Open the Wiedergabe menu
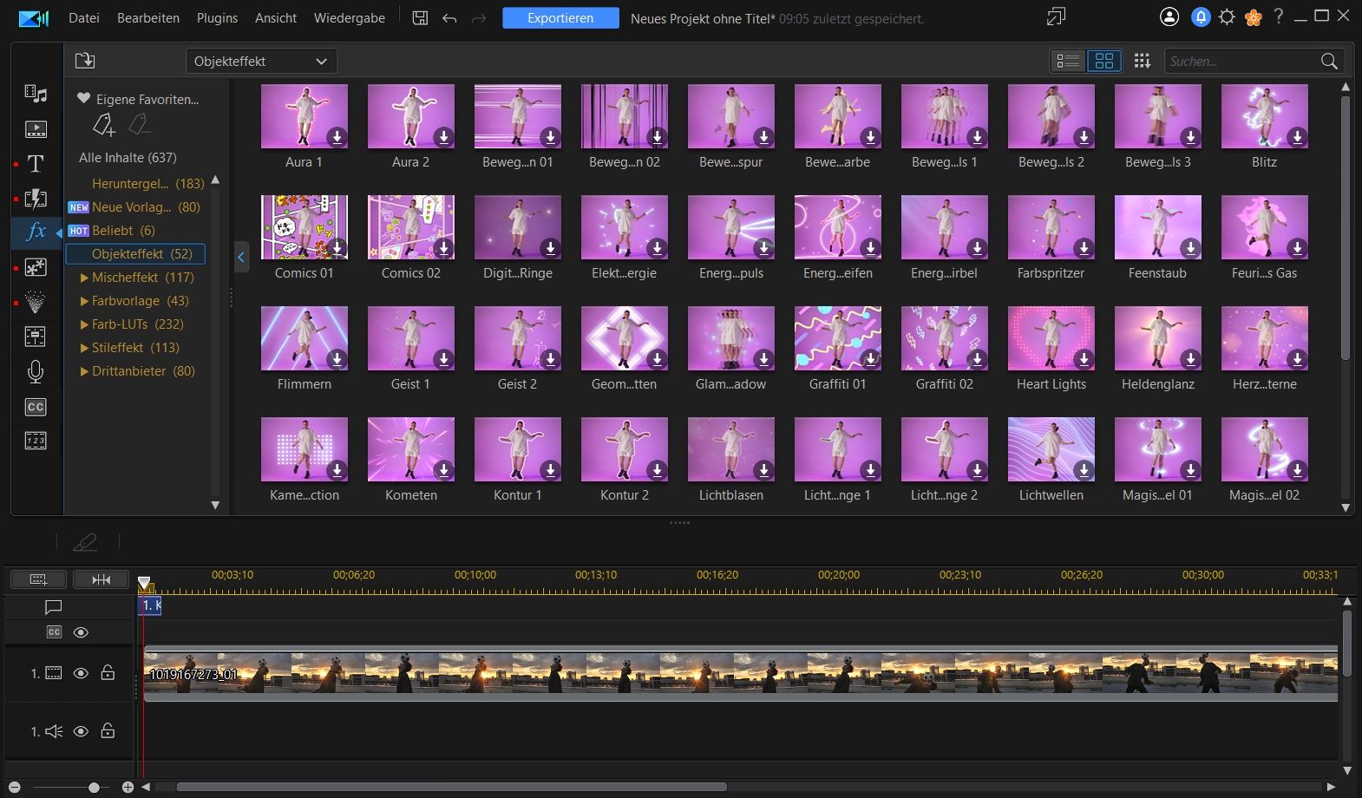The height and width of the screenshot is (798, 1362). click(x=349, y=18)
